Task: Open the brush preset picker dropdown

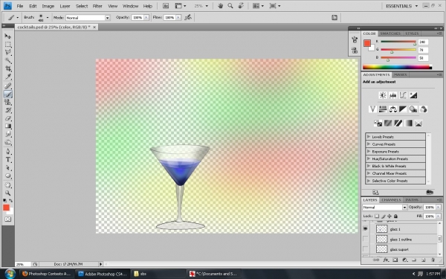Action: point(48,17)
